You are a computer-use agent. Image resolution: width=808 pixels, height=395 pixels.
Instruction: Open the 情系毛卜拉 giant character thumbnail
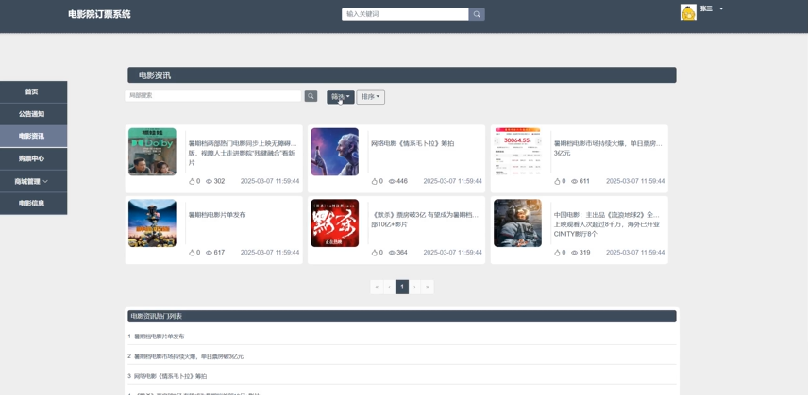point(335,152)
